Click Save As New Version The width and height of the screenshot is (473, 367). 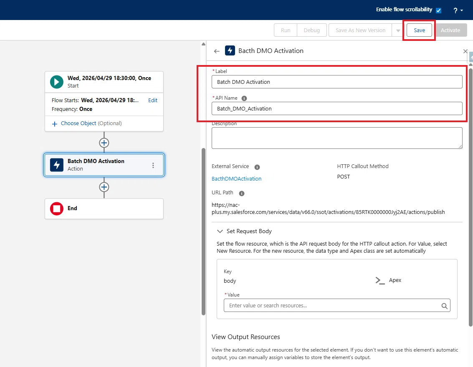[x=360, y=30]
